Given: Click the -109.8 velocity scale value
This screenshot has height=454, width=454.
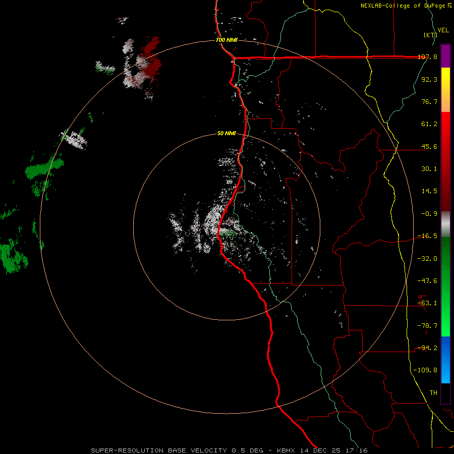Looking at the screenshot, I should point(425,370).
